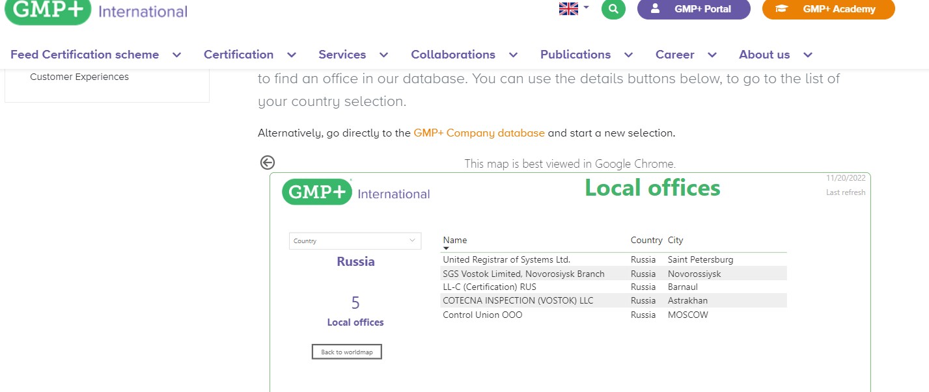Click the GMP+ International site logo
Viewport: 929px width, 392px height.
(x=96, y=11)
